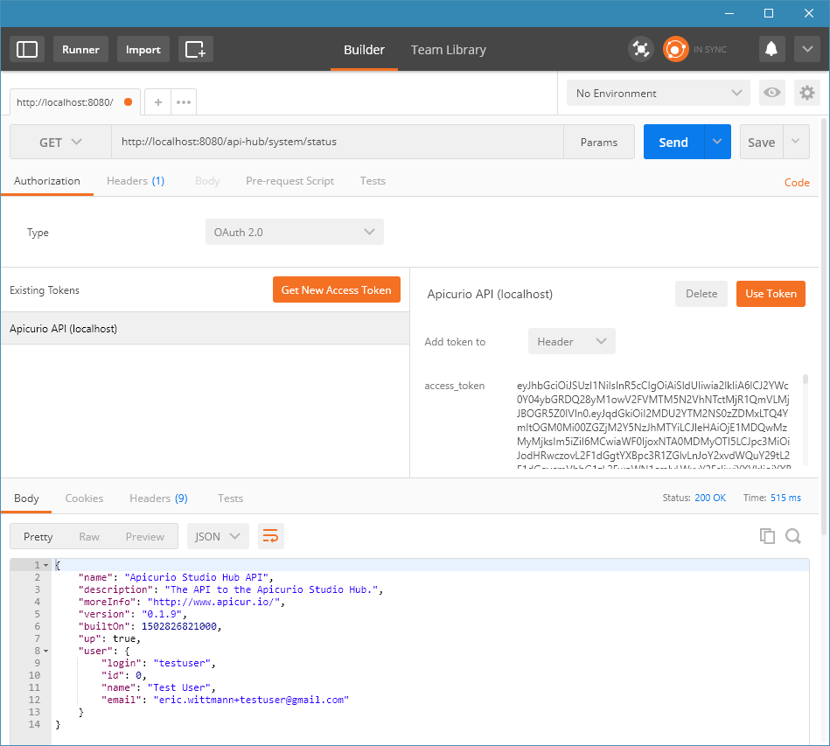
Task: Open the response Headers (9) tab
Action: [x=158, y=498]
